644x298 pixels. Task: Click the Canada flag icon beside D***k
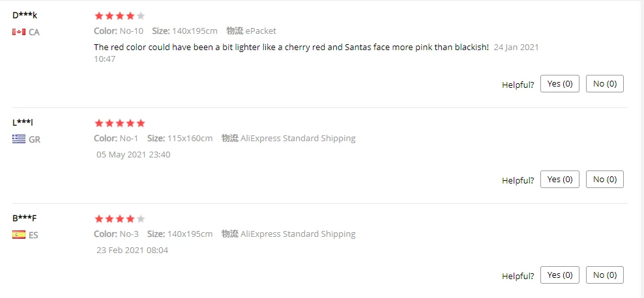[19, 32]
